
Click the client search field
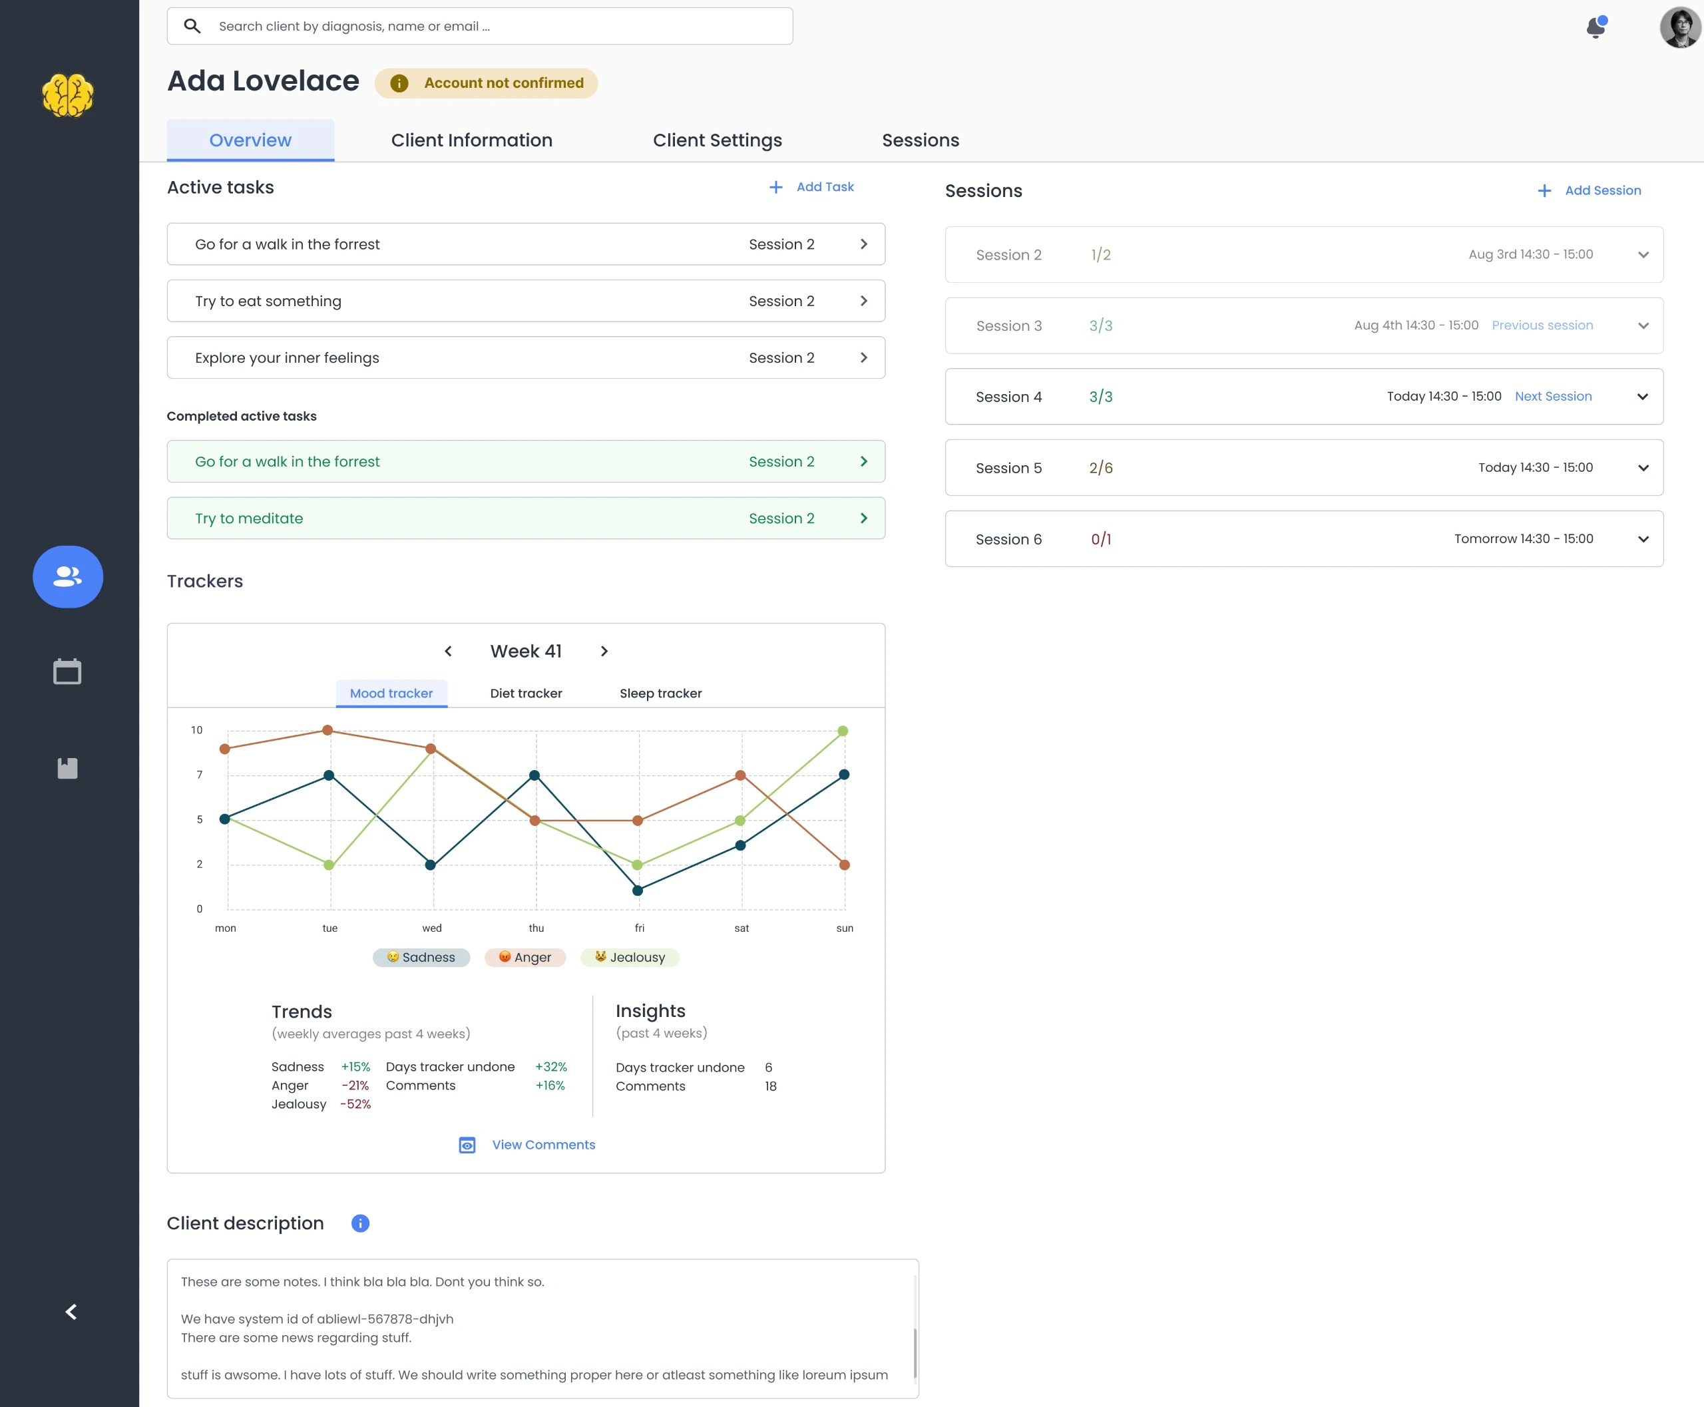point(480,25)
